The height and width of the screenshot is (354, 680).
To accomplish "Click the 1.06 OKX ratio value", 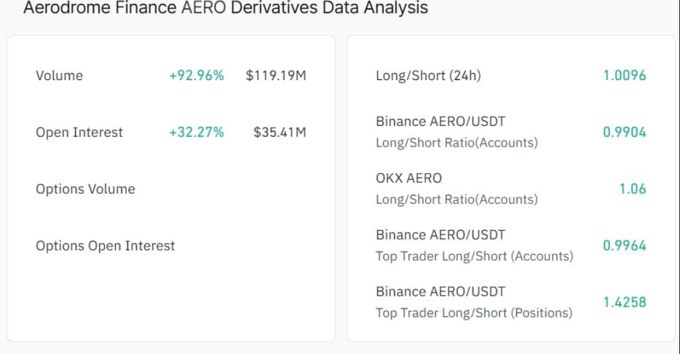I will click(x=632, y=189).
